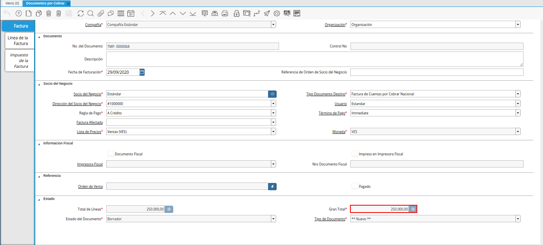Create a new record with the blank page icon

(x=28, y=13)
